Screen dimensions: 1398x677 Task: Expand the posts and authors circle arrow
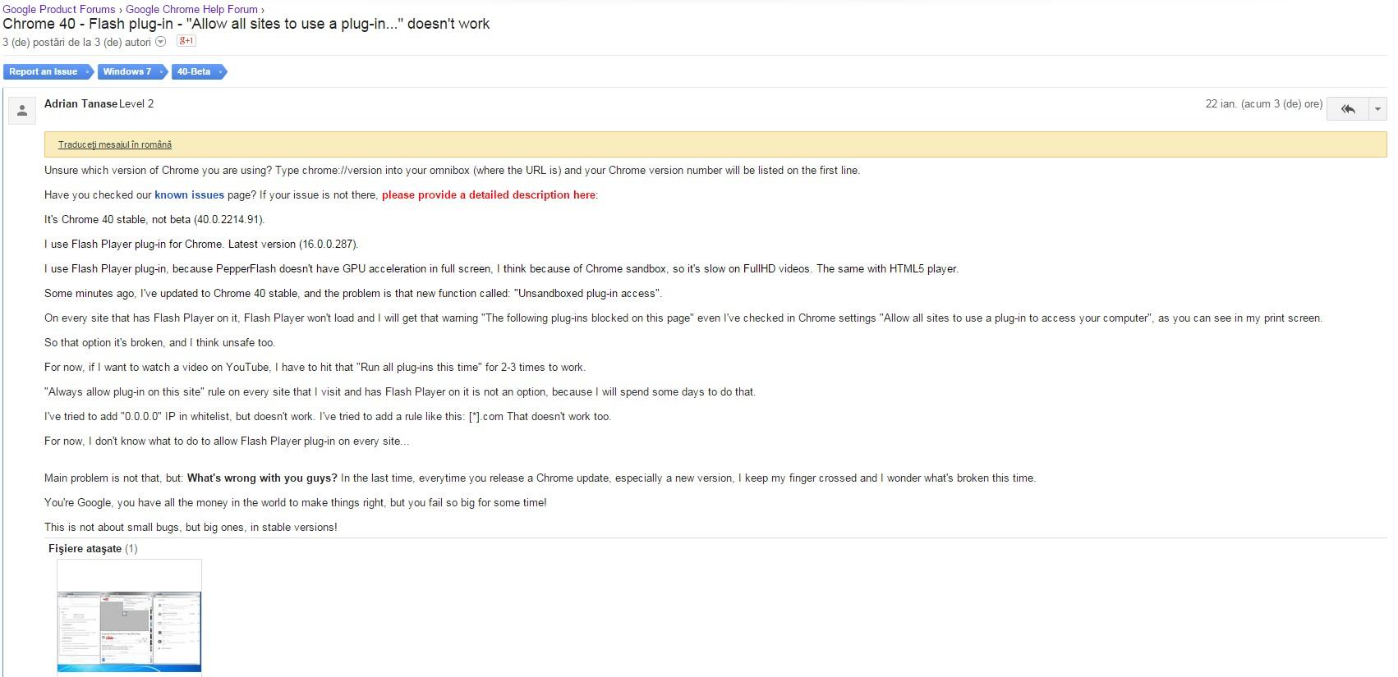tap(161, 42)
